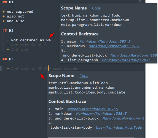158x138 pixels.
Task: Click the '+ not captured' list item
Action: pyautogui.click(x=18, y=12)
